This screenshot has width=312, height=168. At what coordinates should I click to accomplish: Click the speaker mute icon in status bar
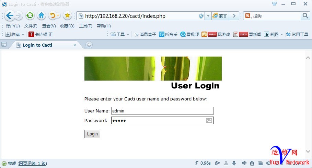pyautogui.click(x=244, y=163)
